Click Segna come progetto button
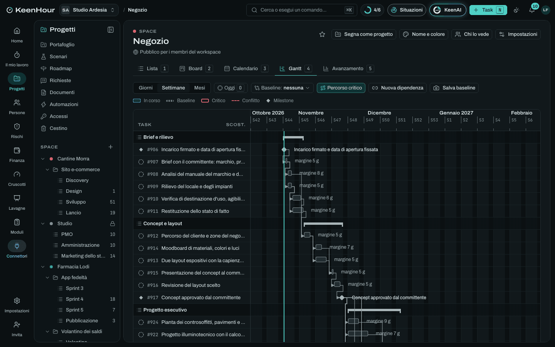 (x=364, y=34)
